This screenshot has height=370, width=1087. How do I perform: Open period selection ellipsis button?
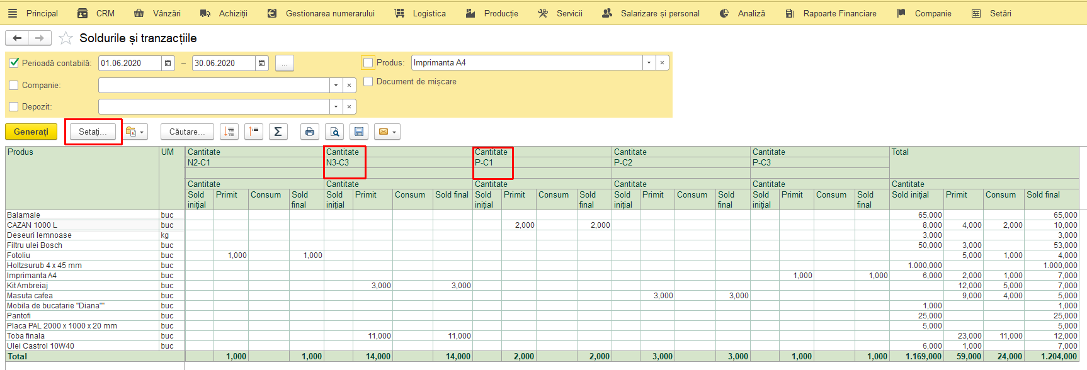tap(285, 63)
